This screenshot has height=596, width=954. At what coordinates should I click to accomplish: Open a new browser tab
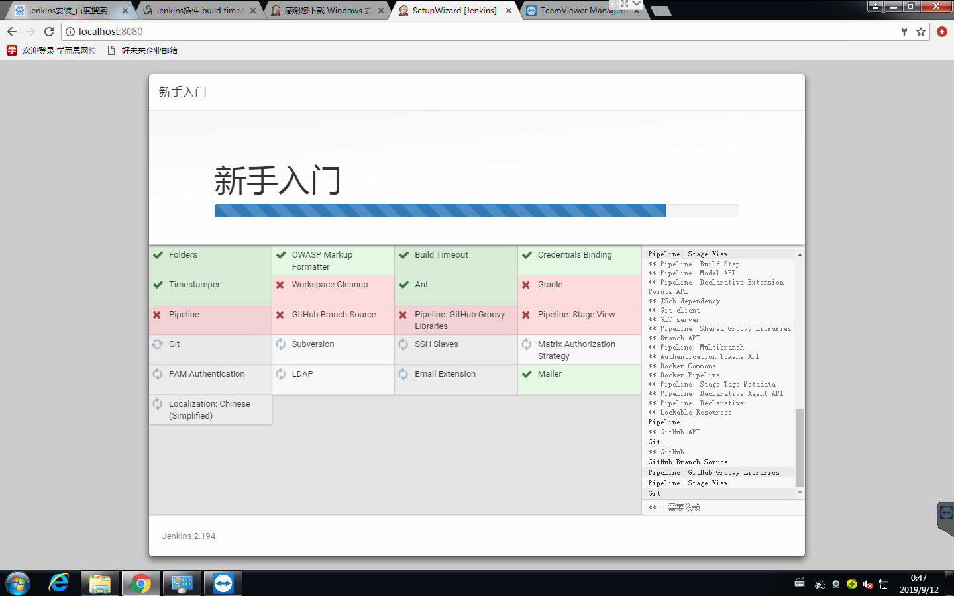tap(661, 11)
